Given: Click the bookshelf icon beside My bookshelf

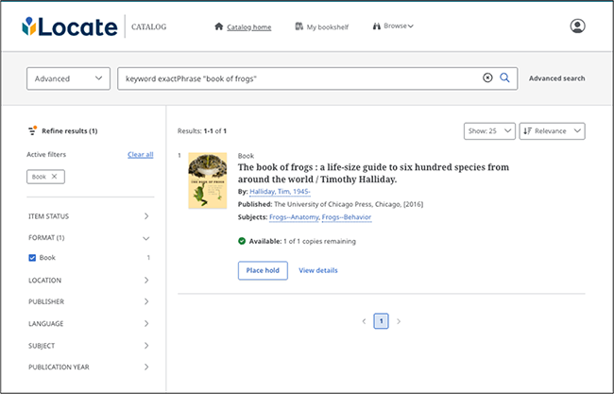Looking at the screenshot, I should [298, 26].
